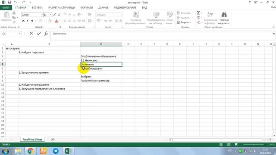
Task: Open the Шрифт dialog launcher
Action: click(60, 27)
